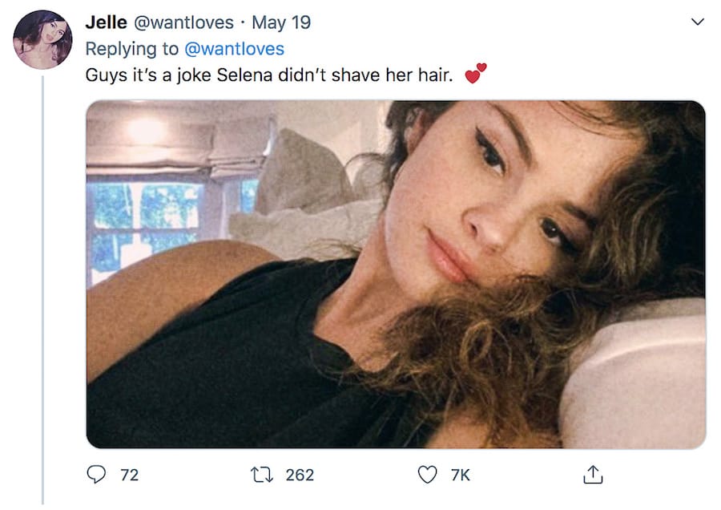
Task: Retweet using the retweet arrows icon
Action: point(263,475)
